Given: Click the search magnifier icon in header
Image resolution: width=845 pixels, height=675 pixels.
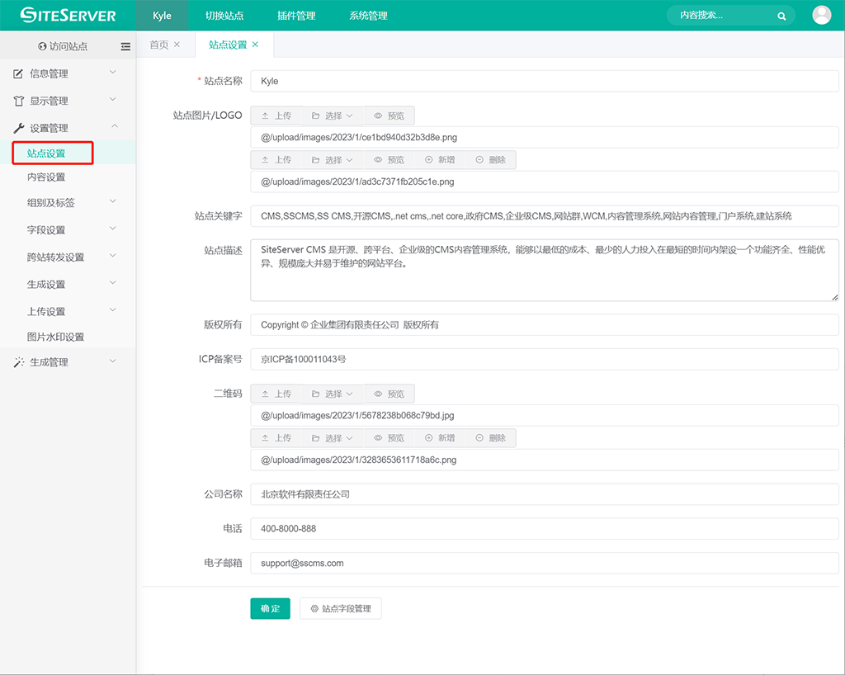Looking at the screenshot, I should (781, 16).
